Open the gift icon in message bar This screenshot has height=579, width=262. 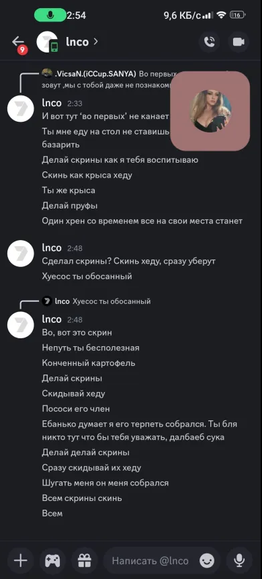click(85, 561)
